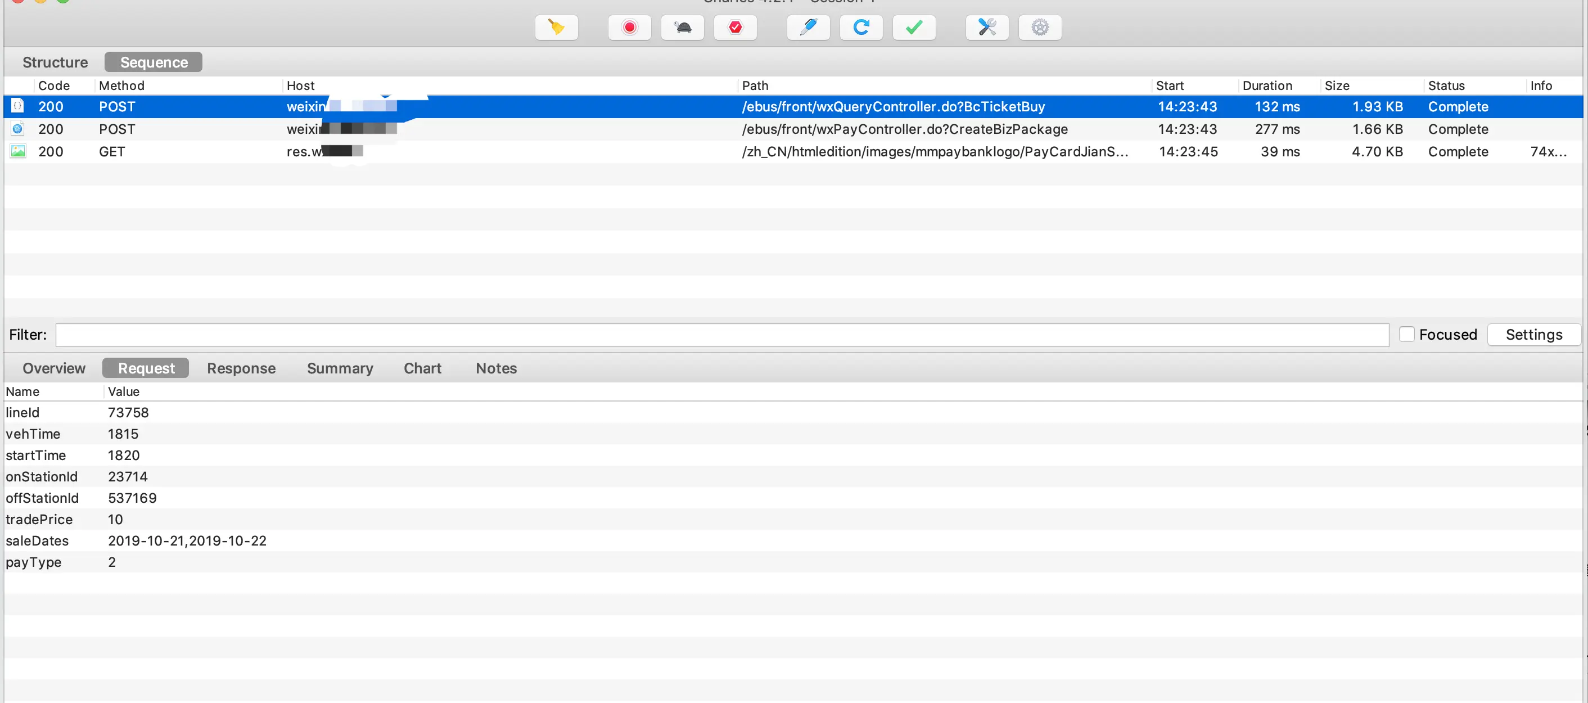Open the Notes tab

(496, 368)
